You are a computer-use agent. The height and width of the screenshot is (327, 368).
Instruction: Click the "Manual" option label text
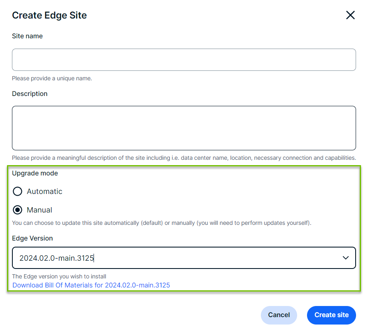tap(40, 210)
